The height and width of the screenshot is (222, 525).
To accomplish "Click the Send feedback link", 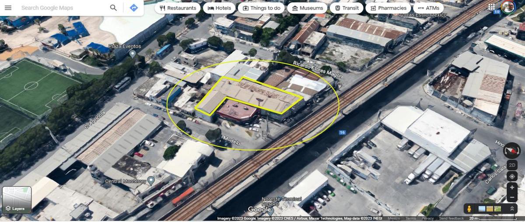I will point(451,218).
